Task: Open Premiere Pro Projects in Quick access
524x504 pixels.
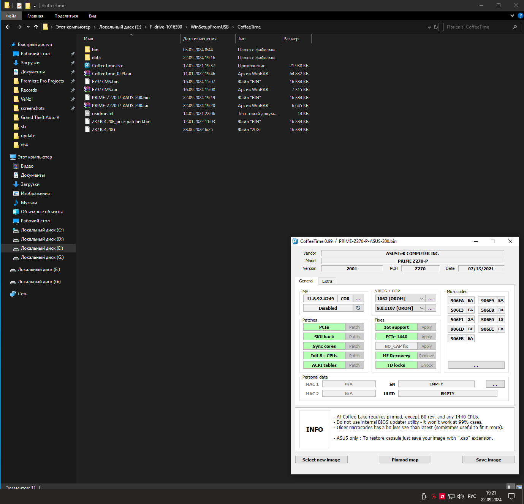Action: (x=42, y=81)
